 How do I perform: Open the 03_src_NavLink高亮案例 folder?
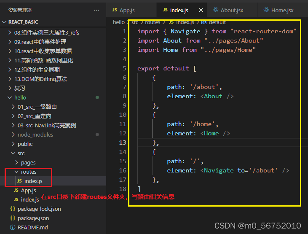coord(47,125)
